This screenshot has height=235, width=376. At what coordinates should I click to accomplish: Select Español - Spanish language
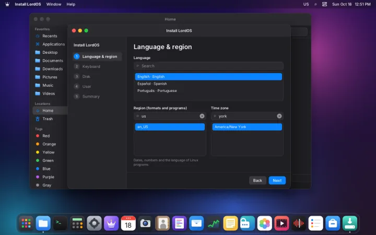pos(208,84)
